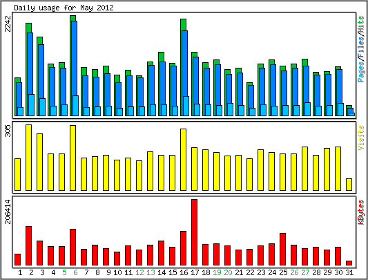Click the yellow 'Visits' legend label

[361, 138]
